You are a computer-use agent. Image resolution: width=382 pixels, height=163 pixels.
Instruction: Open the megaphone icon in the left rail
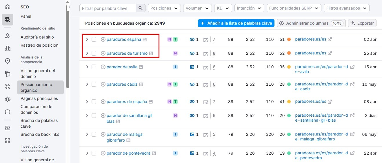[x=8, y=99]
